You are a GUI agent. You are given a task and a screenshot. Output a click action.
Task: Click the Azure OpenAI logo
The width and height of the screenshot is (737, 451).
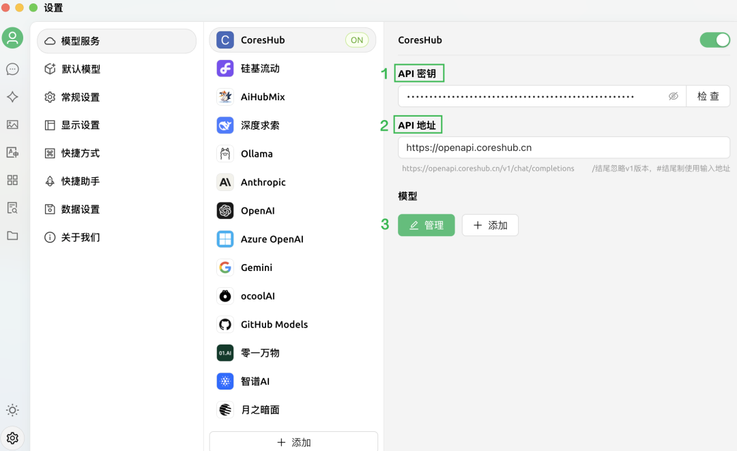pyautogui.click(x=225, y=239)
